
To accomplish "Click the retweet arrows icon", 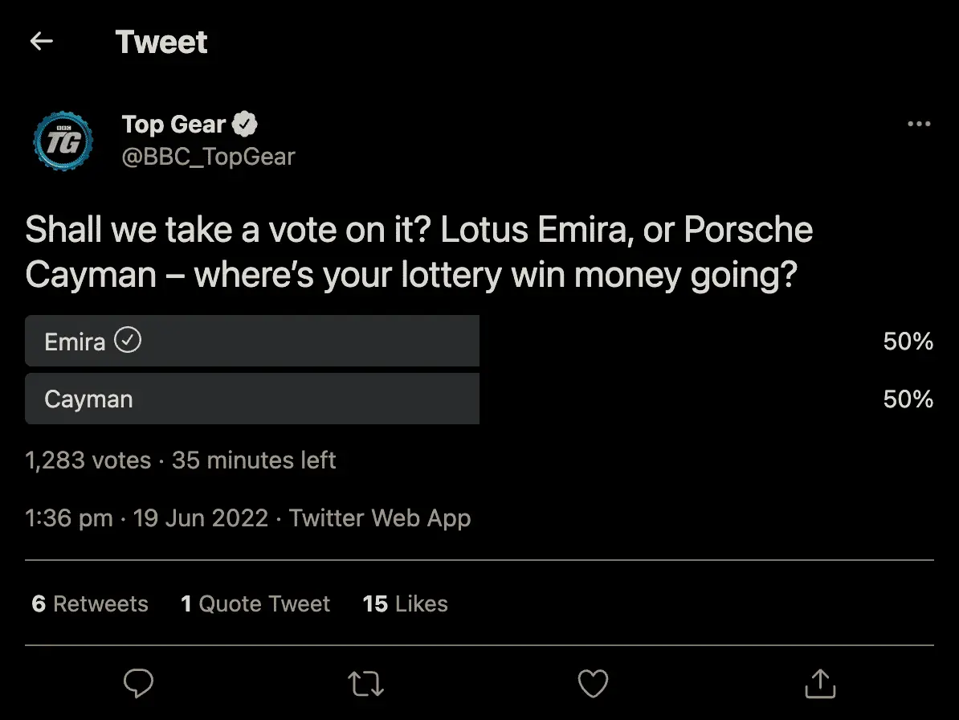I will [x=365, y=684].
